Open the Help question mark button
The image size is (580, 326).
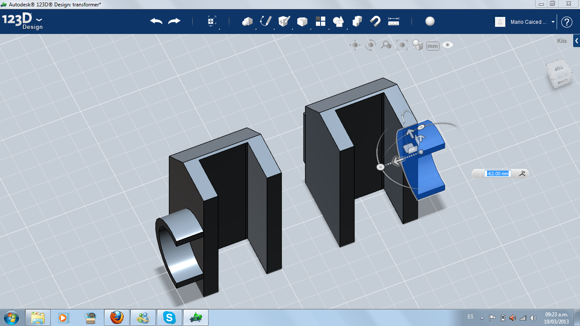[x=567, y=22]
